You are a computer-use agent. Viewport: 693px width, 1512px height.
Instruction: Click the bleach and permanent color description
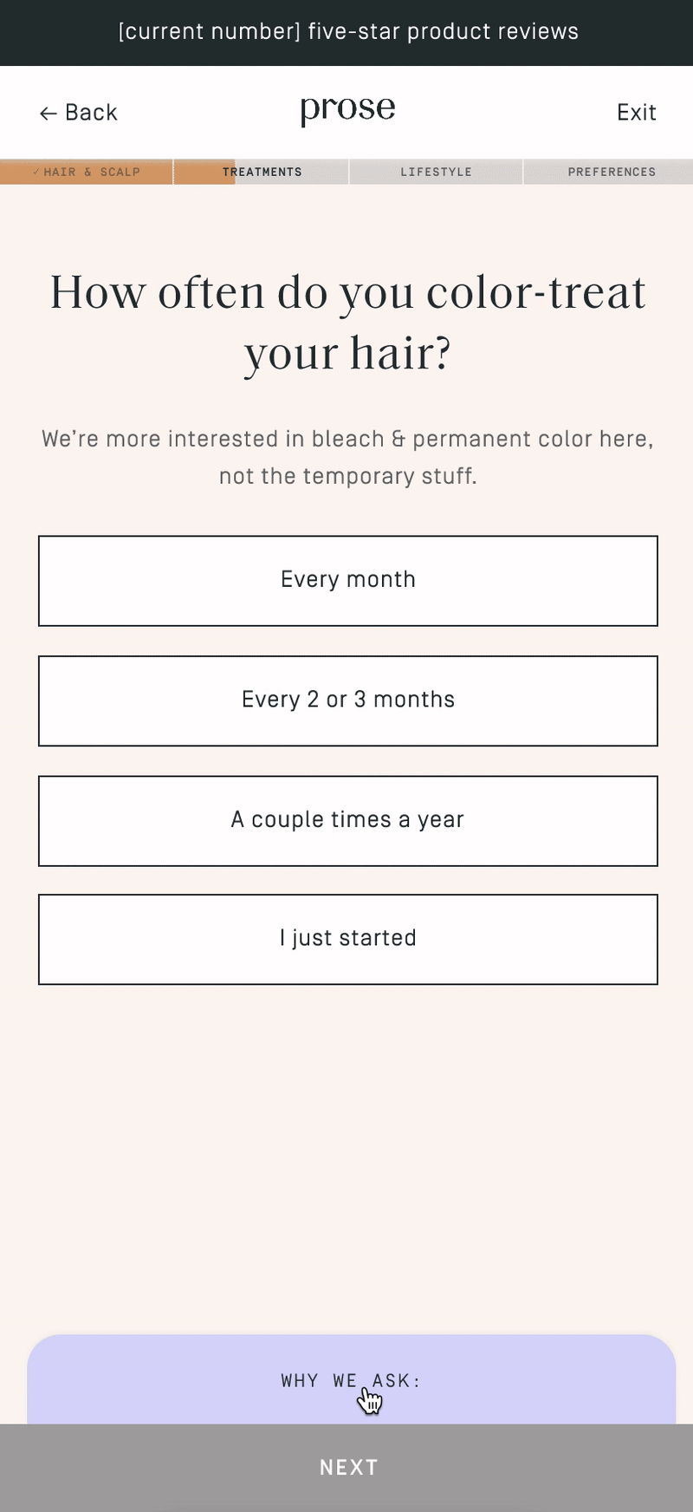click(x=348, y=457)
